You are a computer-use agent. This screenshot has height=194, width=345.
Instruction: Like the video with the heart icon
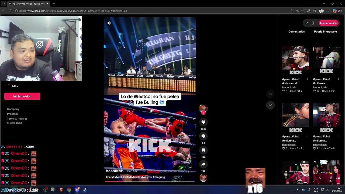coord(203,122)
